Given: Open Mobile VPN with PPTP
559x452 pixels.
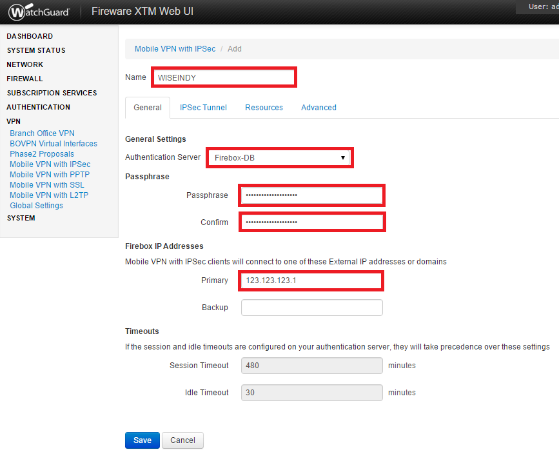Looking at the screenshot, I should click(50, 175).
